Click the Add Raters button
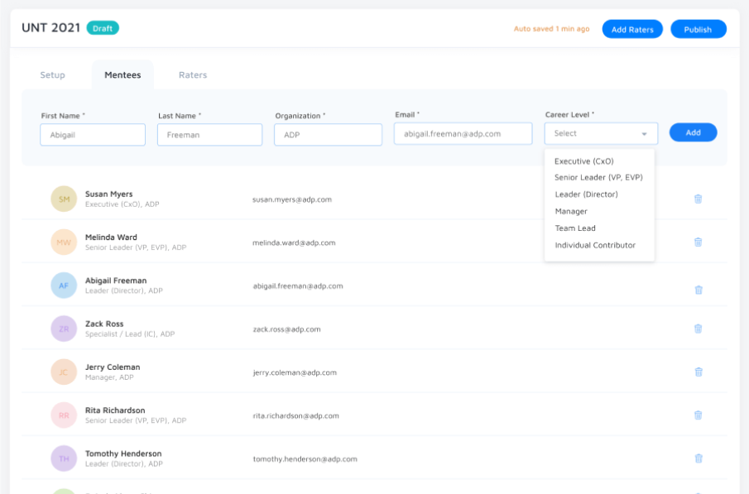Screen dimensions: 749x494 pos(631,29)
